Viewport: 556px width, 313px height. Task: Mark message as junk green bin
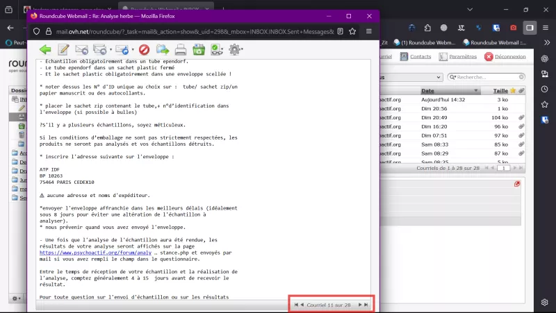tap(199, 49)
